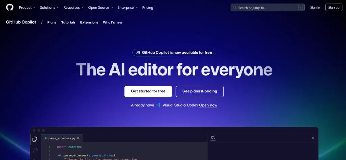Viewport: 346px width, 160px height.
Task: Open the Resources dropdown menu
Action: point(73,7)
